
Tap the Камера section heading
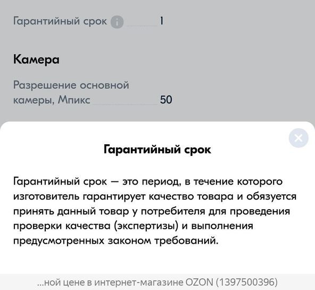(36, 60)
